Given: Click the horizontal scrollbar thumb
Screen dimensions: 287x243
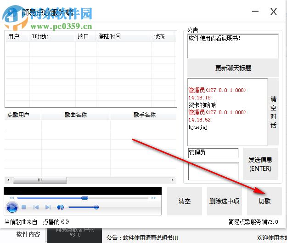Looking at the screenshot, I should (x=40, y=180).
